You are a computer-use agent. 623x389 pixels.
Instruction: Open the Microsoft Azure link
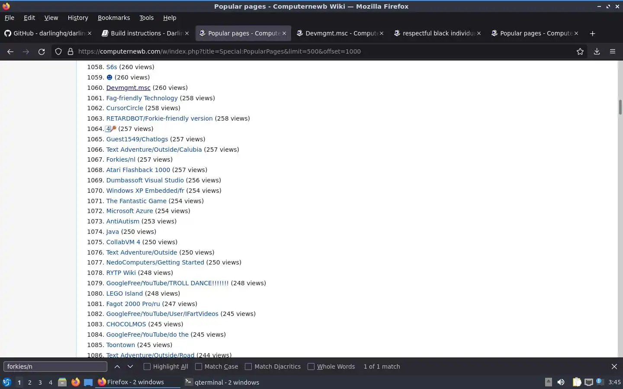130,211
